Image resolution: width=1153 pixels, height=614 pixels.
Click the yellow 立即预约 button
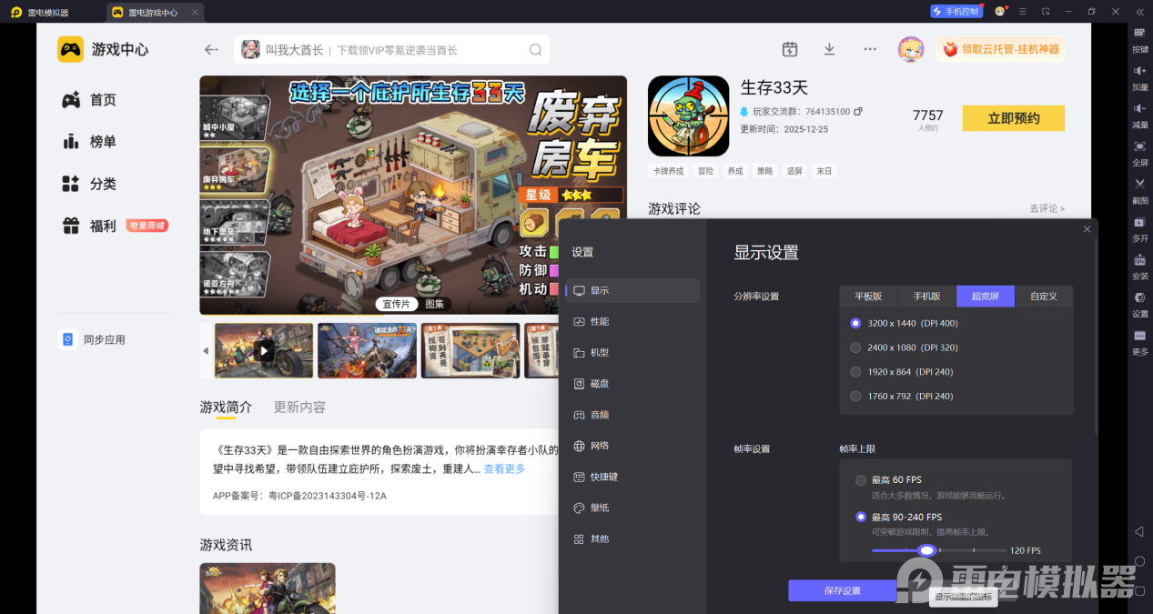[x=1014, y=118]
